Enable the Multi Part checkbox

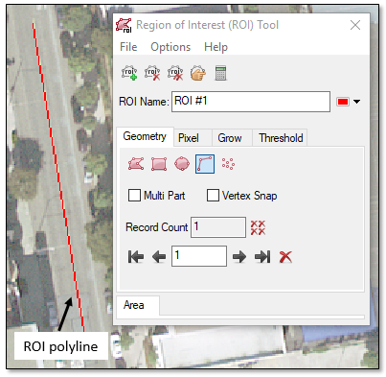[134, 195]
